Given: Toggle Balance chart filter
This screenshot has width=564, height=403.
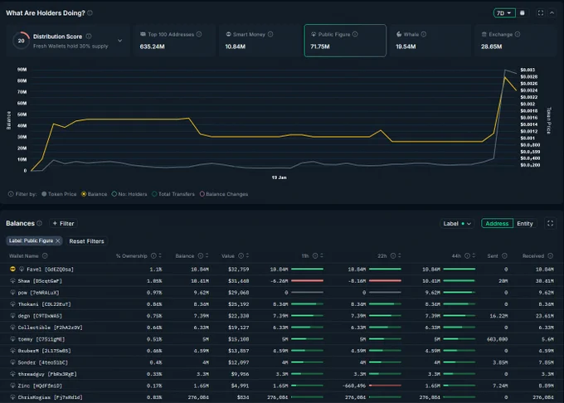Looking at the screenshot, I should tap(95, 194).
